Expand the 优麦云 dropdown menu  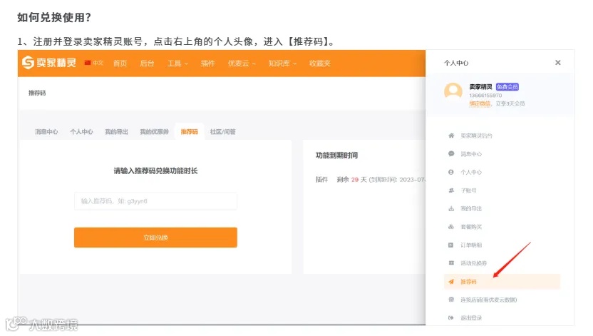click(242, 63)
